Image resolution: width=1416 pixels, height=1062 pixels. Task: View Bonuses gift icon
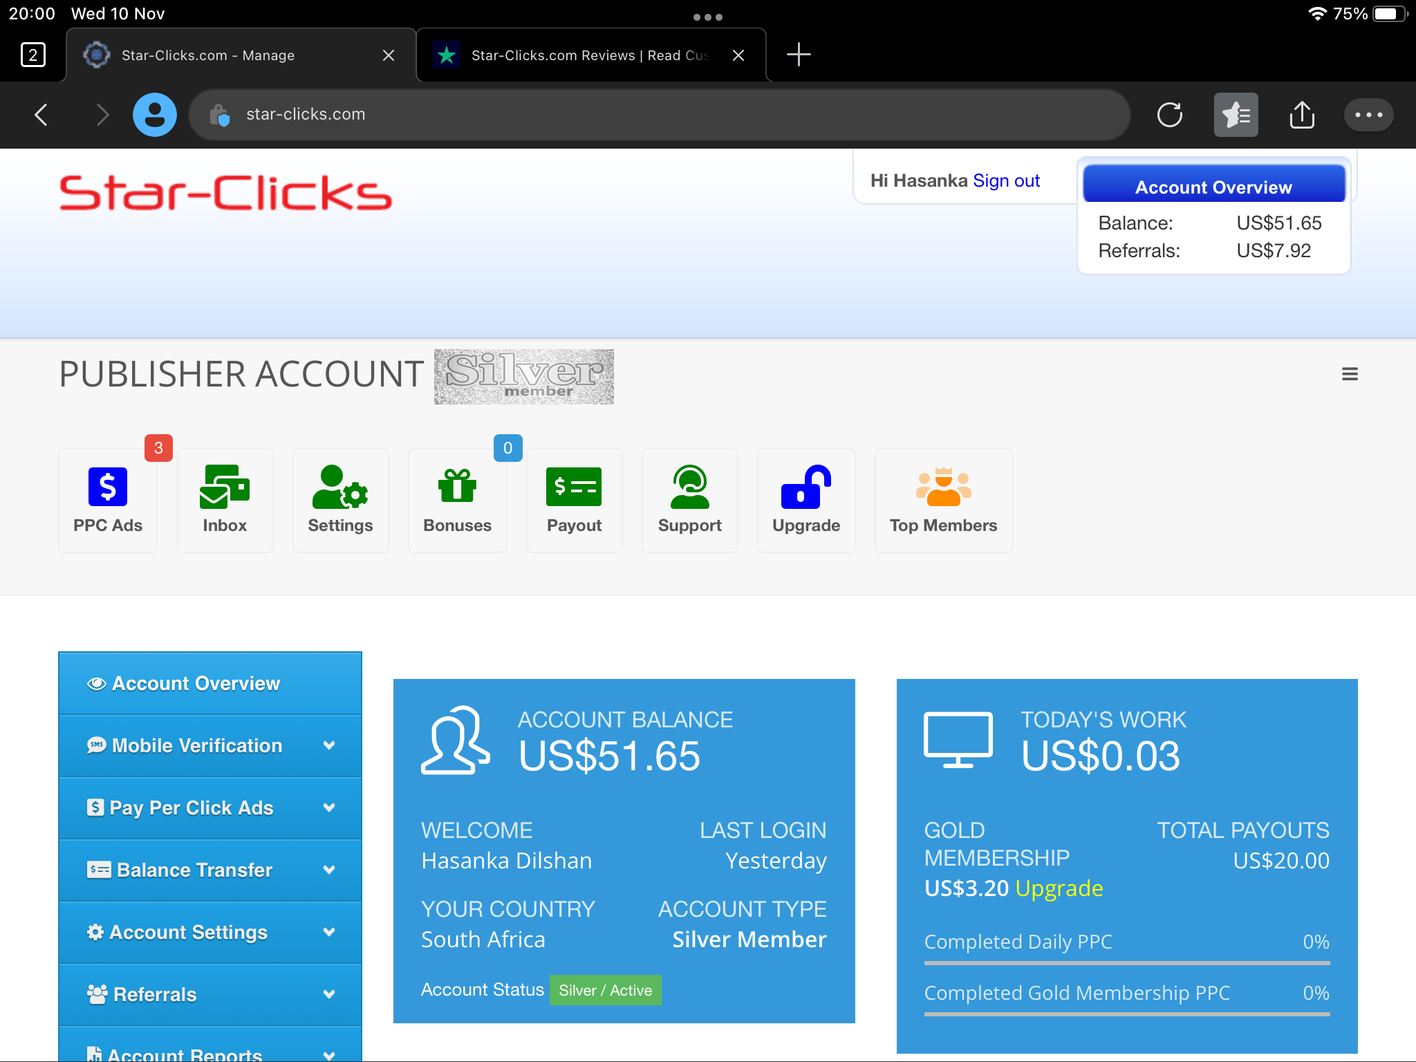tap(457, 499)
